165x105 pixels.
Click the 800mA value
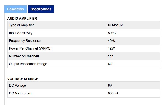point(113,93)
